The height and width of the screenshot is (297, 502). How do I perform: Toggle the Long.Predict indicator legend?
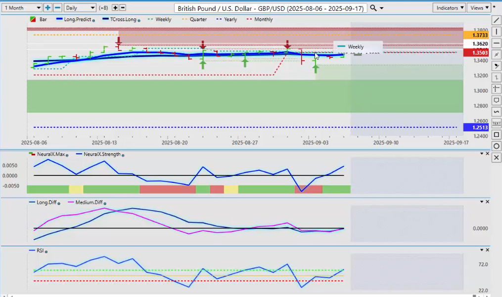pyautogui.click(x=75, y=20)
